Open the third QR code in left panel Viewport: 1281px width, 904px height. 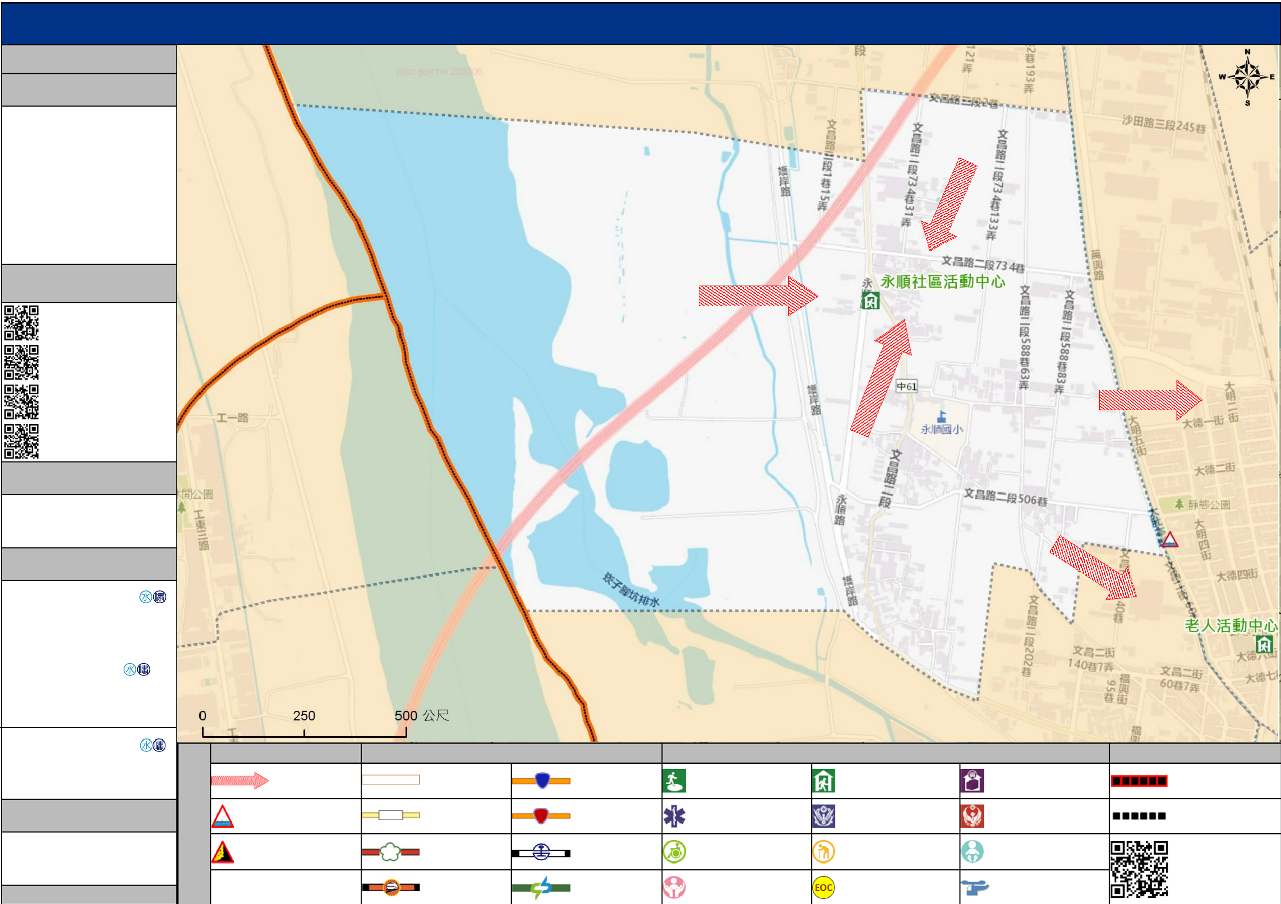click(x=22, y=401)
